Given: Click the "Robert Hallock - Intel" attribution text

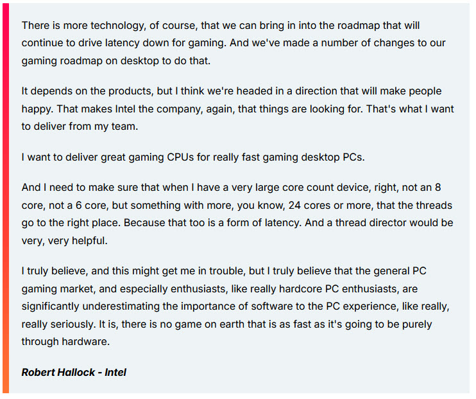Looking at the screenshot, I should (x=74, y=372).
